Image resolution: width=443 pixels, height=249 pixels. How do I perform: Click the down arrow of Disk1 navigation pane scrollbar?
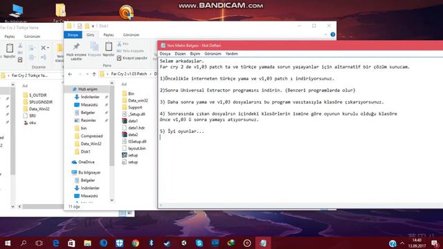(x=112, y=200)
